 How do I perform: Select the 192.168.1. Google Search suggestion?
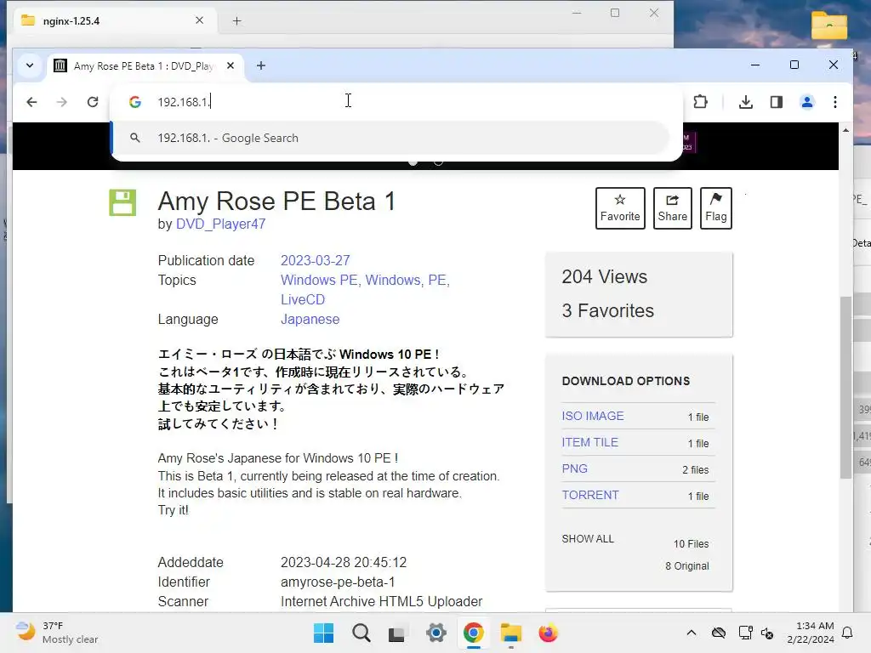point(390,138)
